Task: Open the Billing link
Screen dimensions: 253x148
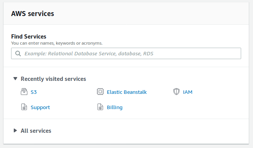Action: (x=114, y=107)
